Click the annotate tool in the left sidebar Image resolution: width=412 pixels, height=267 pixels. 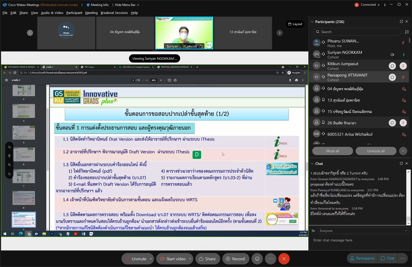click(9, 147)
